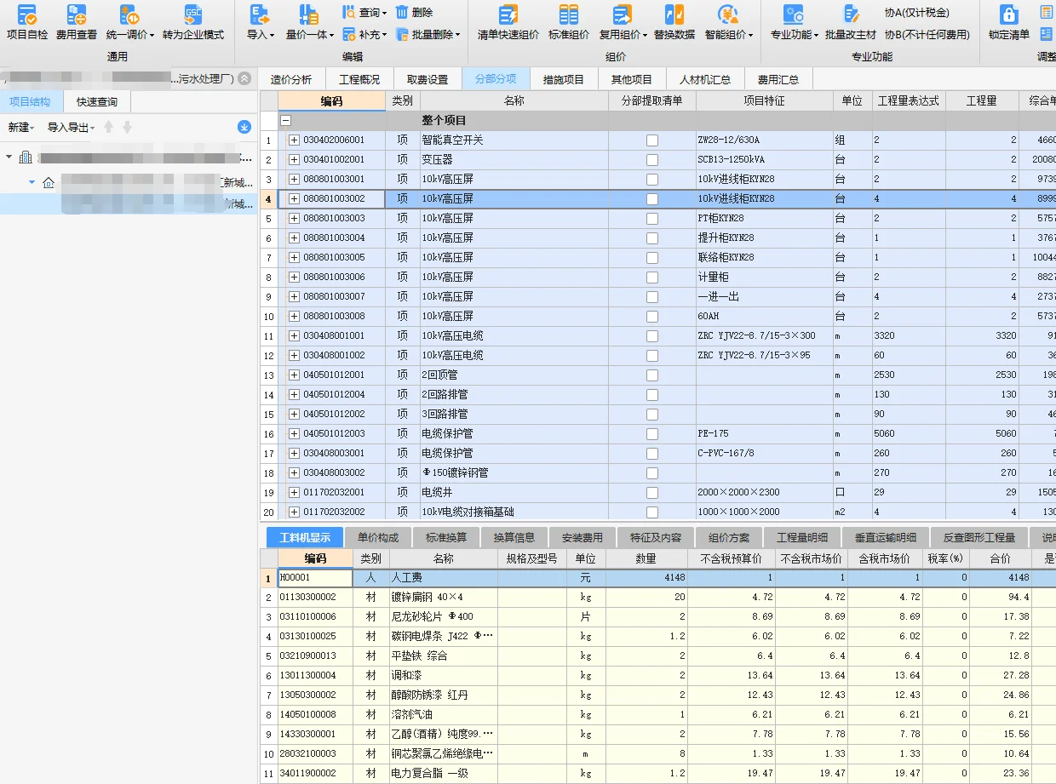
Task: Click 协A(仅计税金) option
Action: [917, 13]
